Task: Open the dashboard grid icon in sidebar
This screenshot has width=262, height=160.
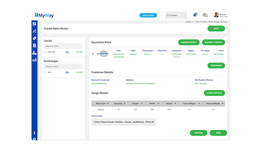Action: [34, 24]
